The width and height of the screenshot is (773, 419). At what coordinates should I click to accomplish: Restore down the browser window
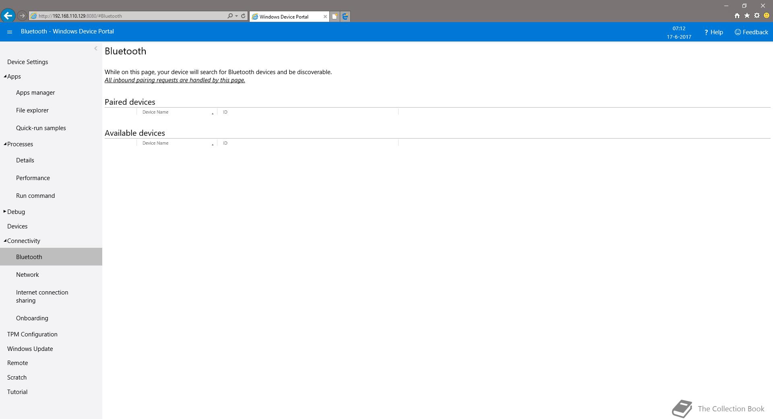pos(744,6)
